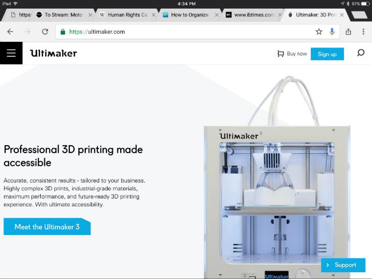This screenshot has width=372, height=279.
Task: Click Meet the Ultimaker 3 button
Action: (x=47, y=226)
